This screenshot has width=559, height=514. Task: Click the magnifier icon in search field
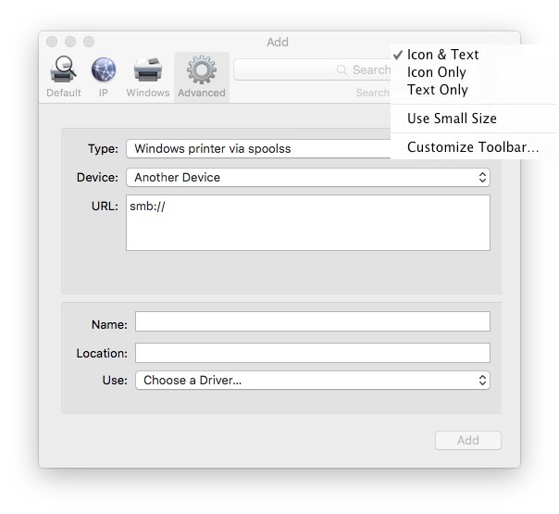342,70
